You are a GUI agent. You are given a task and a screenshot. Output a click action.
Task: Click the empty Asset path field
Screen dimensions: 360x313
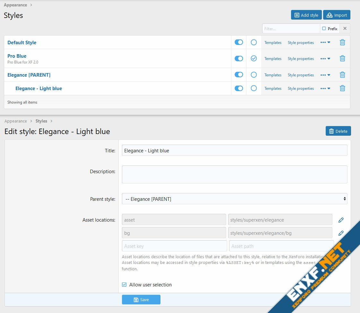coord(281,246)
